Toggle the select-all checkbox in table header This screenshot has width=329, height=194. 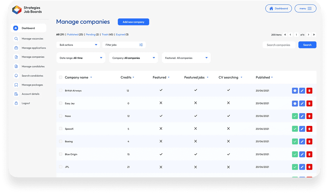point(61,77)
